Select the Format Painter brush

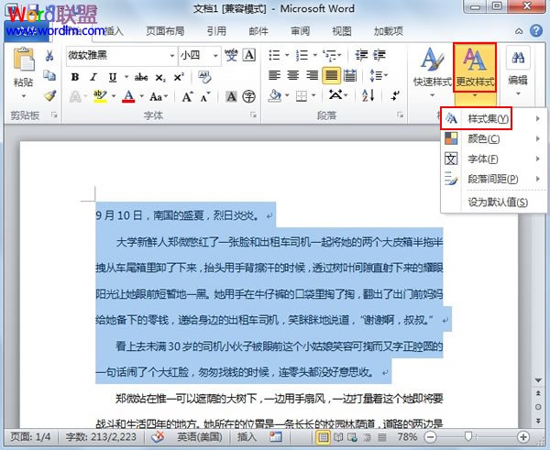tap(49, 95)
